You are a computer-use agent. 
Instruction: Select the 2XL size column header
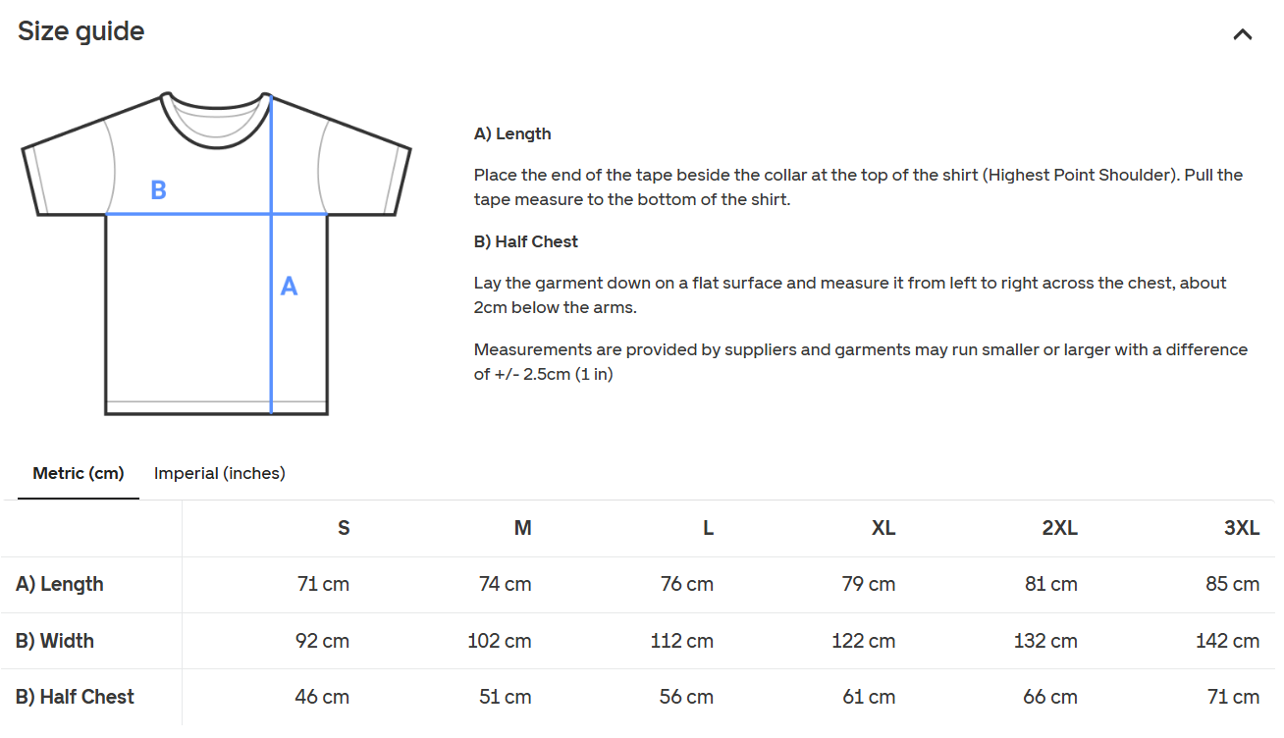pyautogui.click(x=1059, y=528)
